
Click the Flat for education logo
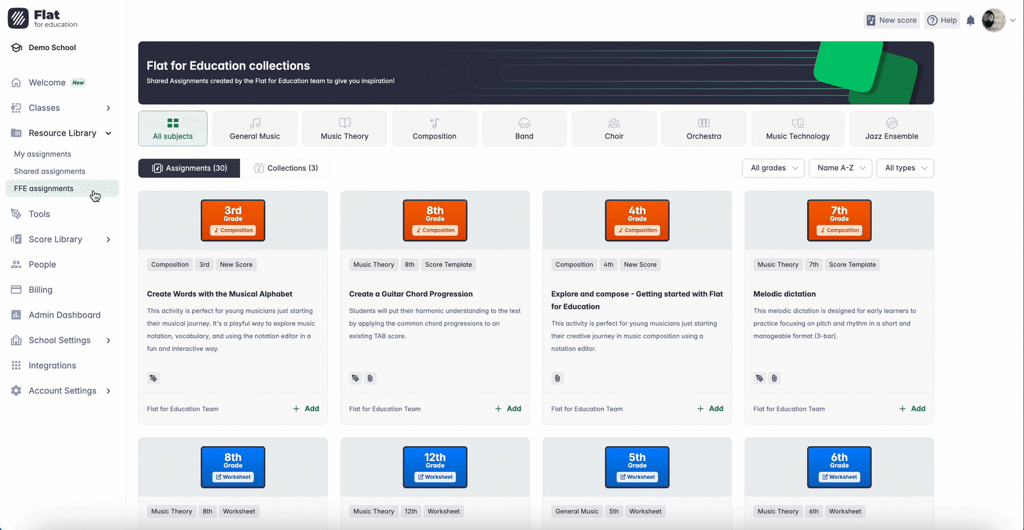click(x=43, y=19)
